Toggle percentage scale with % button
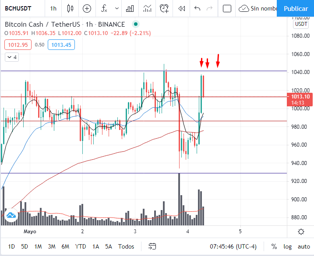This screenshot has width=314, height=256. point(274,246)
